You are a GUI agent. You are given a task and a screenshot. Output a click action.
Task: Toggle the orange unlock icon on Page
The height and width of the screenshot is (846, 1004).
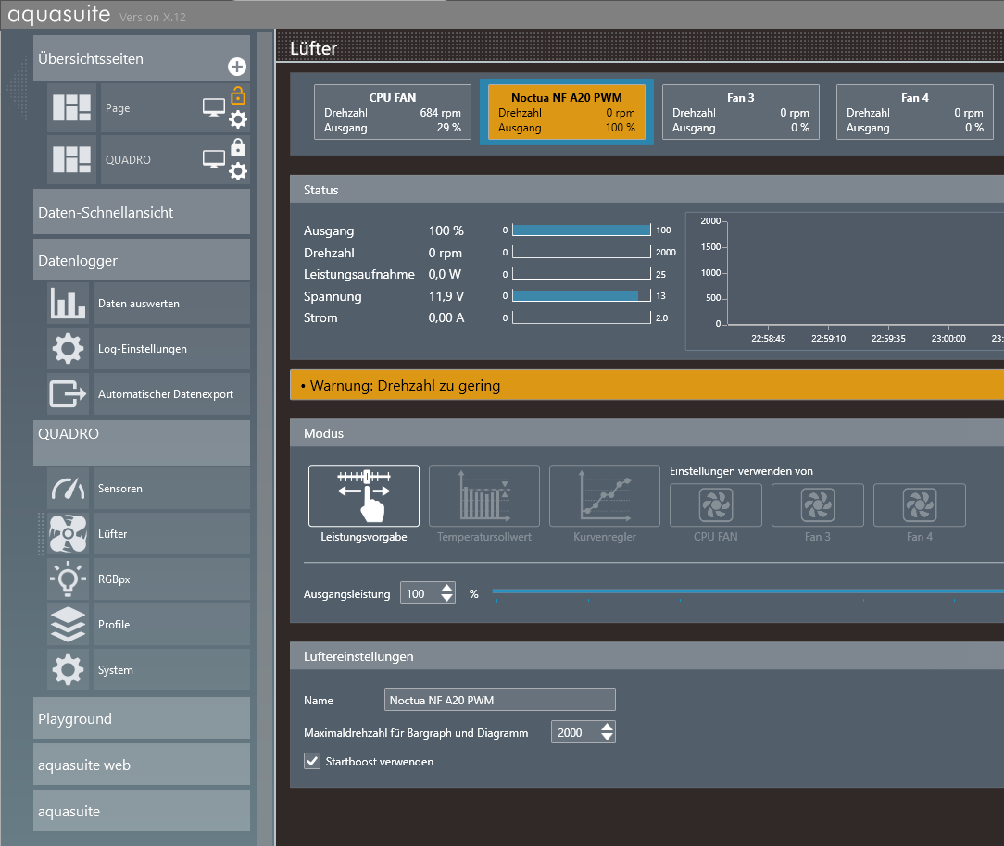[238, 95]
